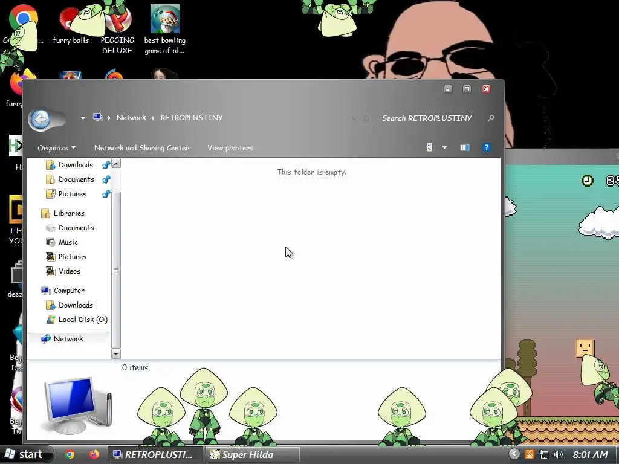This screenshot has height=464, width=619.
Task: Switch to Super Hilda taskbar window
Action: [252, 454]
